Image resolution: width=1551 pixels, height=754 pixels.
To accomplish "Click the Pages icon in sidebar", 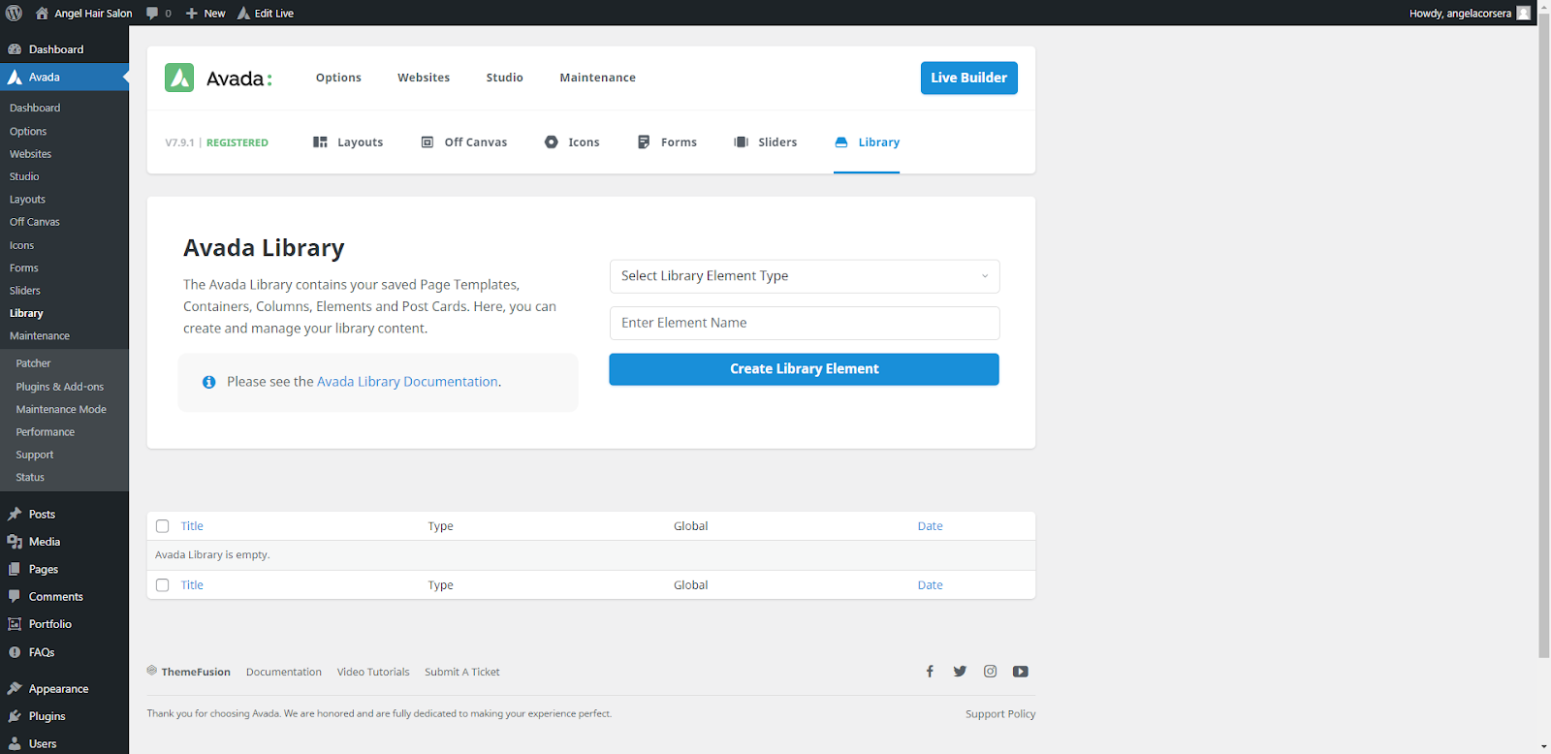I will (15, 570).
